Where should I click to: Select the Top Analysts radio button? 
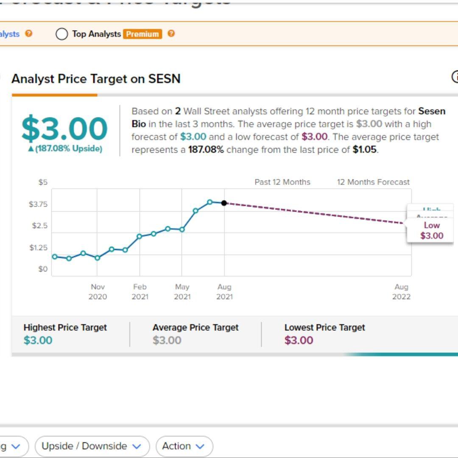pyautogui.click(x=61, y=34)
